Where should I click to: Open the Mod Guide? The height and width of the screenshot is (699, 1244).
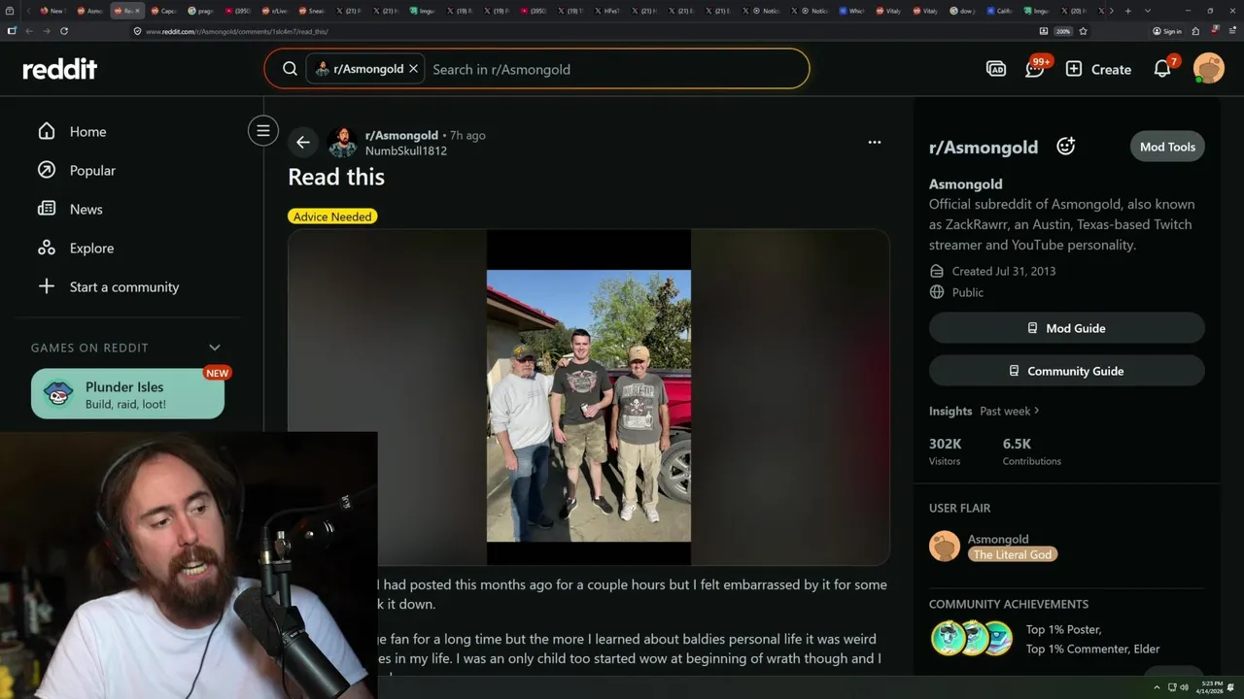[1067, 328]
